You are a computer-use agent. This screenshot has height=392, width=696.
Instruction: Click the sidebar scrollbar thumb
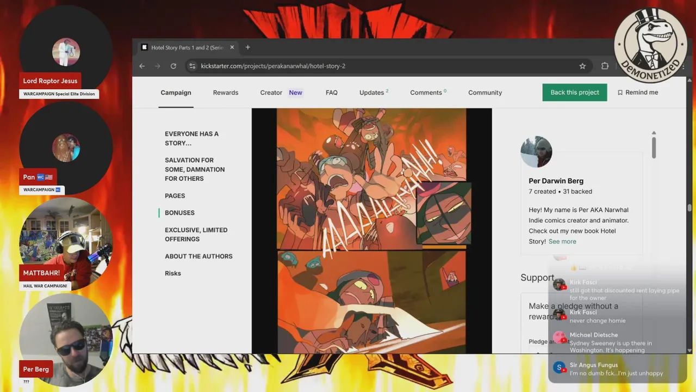click(654, 148)
